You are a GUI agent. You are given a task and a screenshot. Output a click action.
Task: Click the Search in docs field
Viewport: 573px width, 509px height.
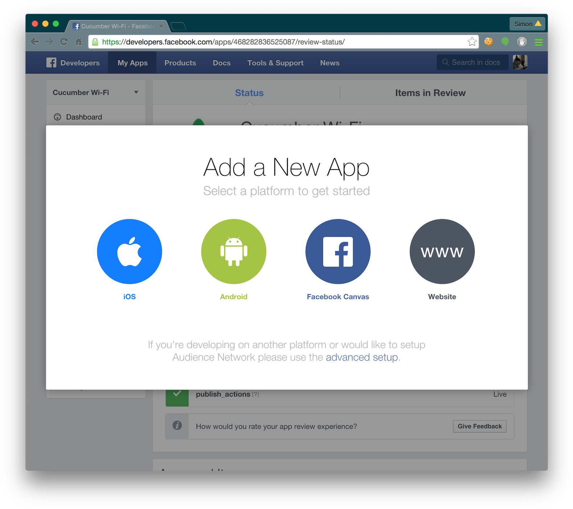pyautogui.click(x=472, y=62)
